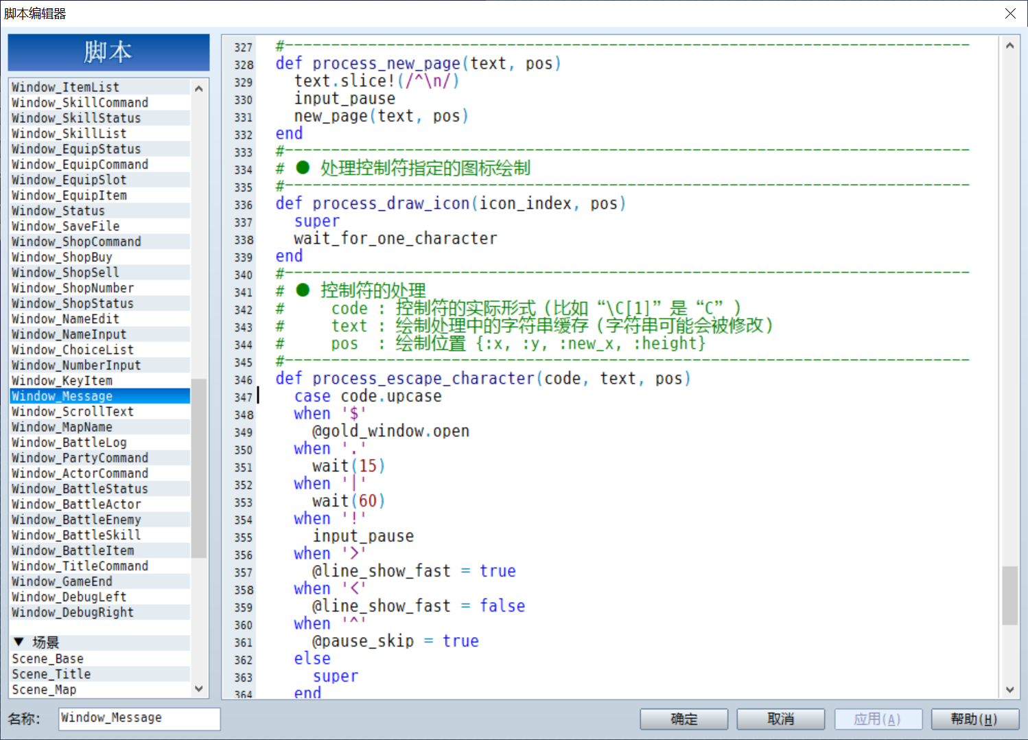Click the 确定 button
Screen dimensions: 1028x740
(684, 719)
